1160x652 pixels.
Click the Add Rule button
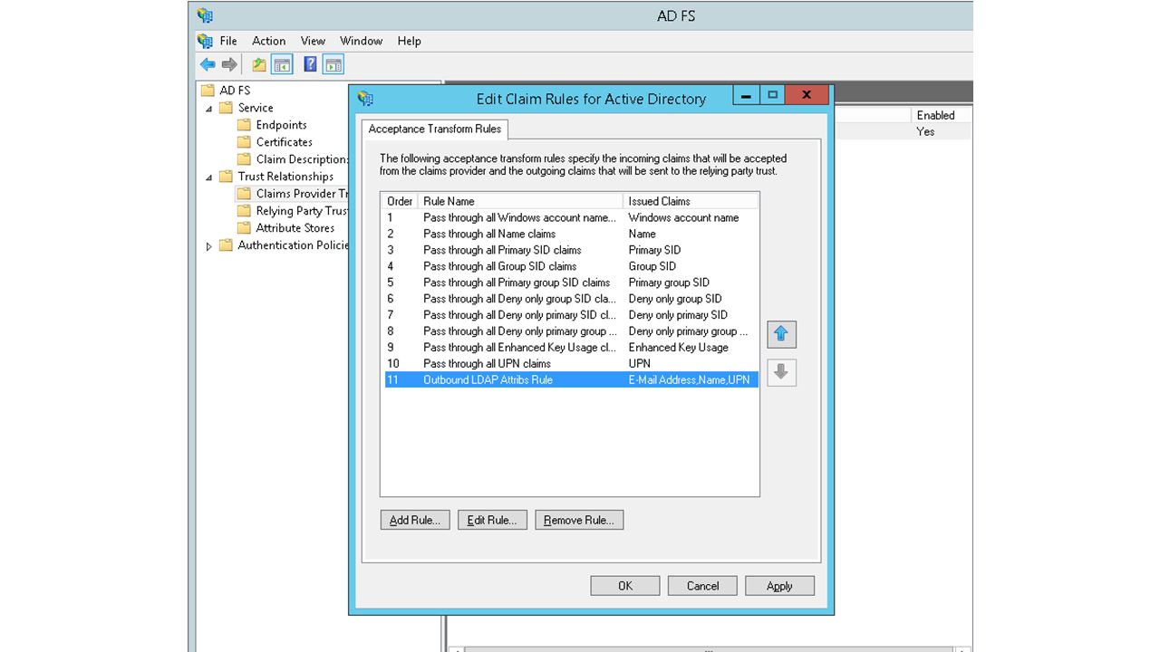415,520
